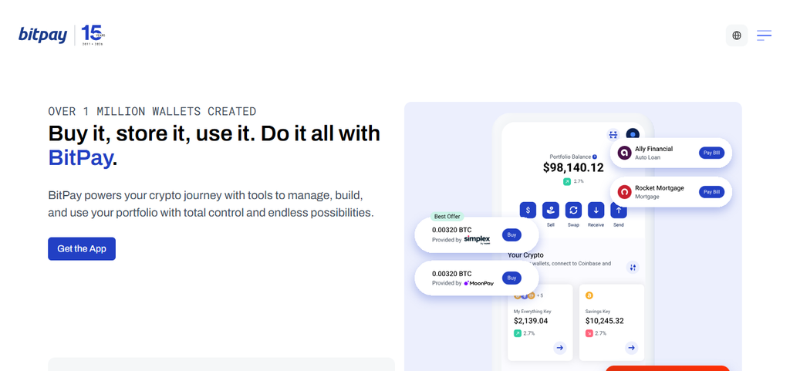Tap the Send up-arrow icon

click(619, 210)
